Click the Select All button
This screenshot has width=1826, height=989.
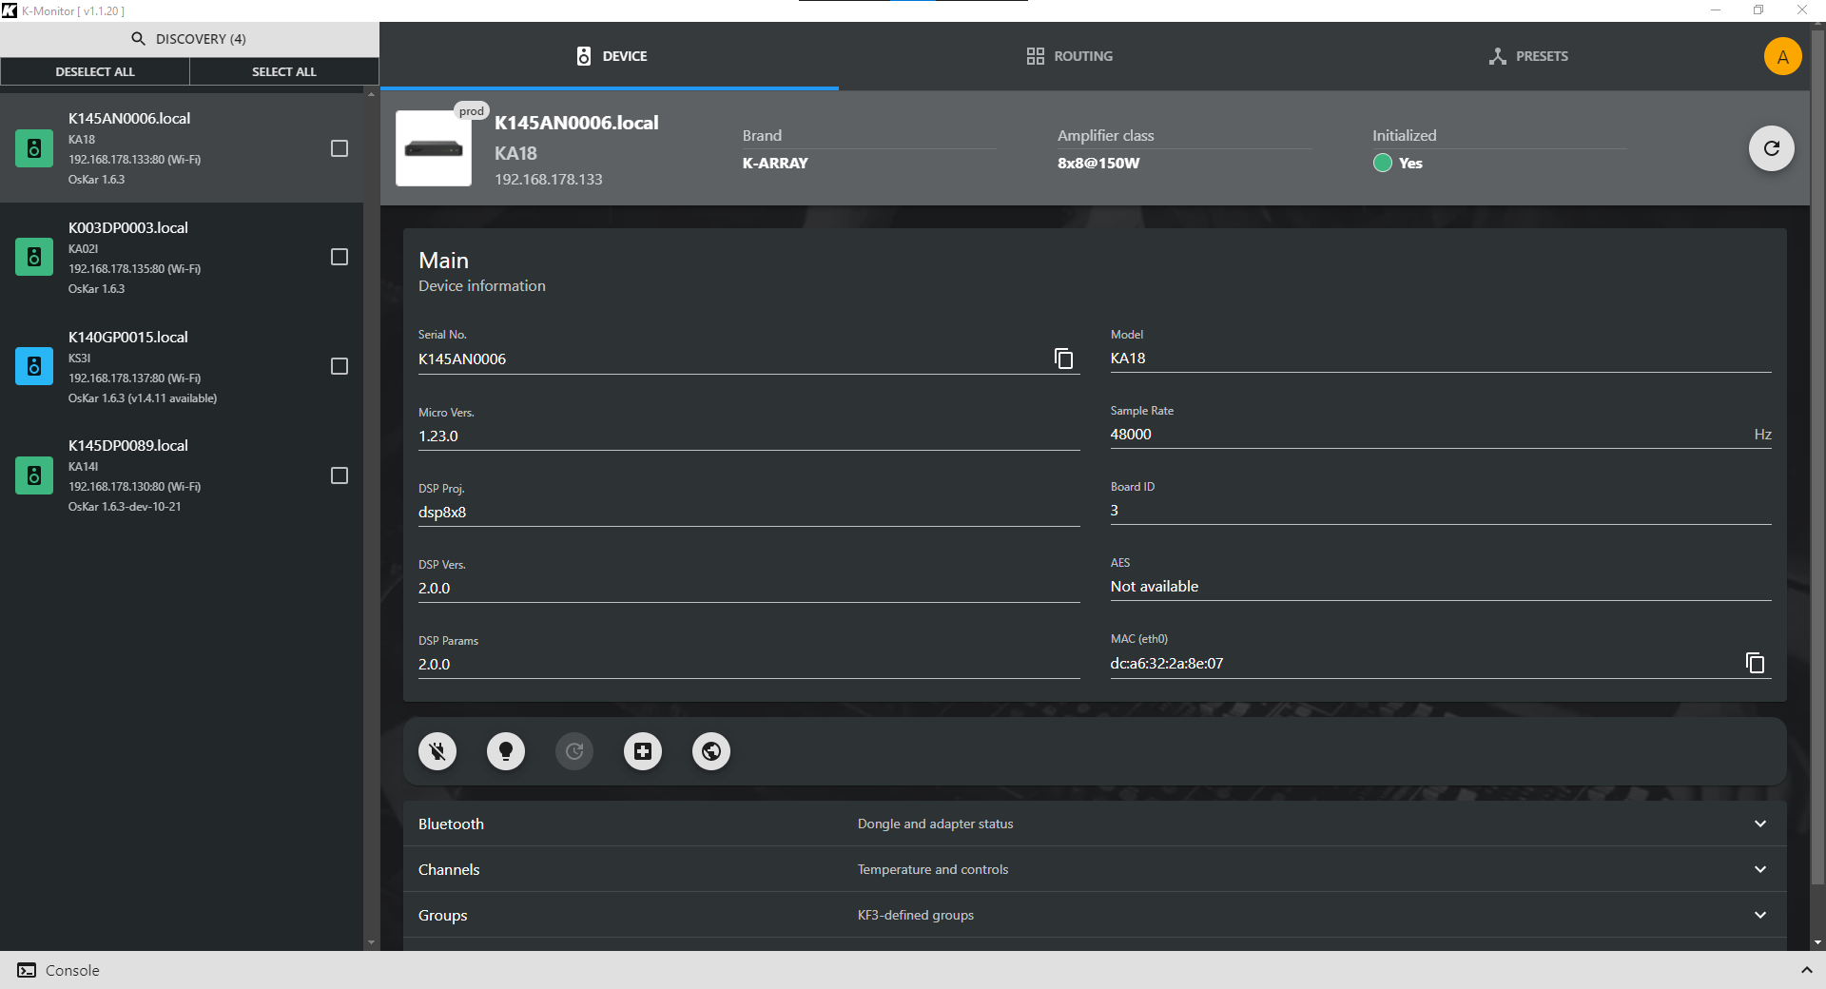click(283, 71)
